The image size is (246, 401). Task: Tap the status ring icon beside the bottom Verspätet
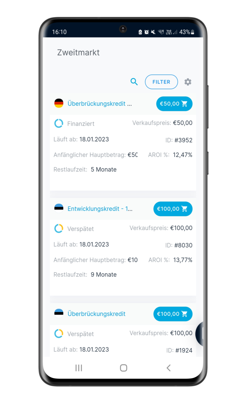pos(59,333)
